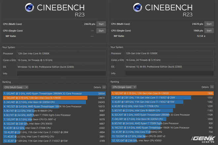Start the CPU Single Core test in right window

(x=209, y=31)
